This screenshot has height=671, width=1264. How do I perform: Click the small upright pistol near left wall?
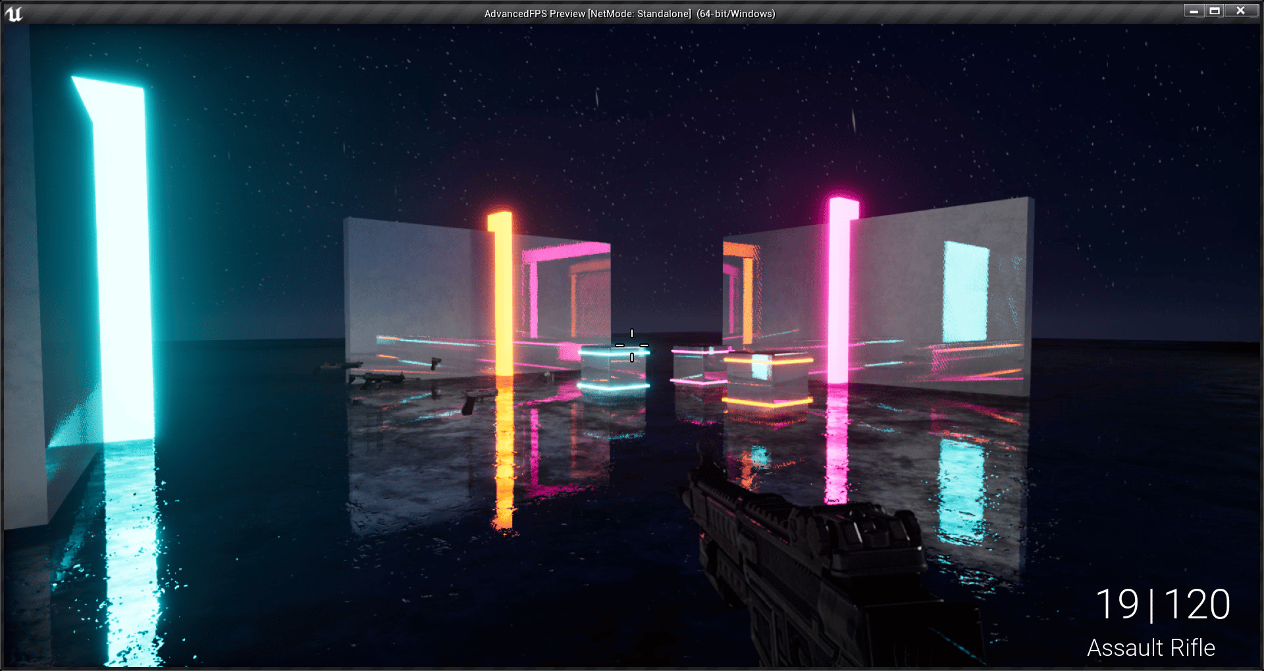pos(434,363)
